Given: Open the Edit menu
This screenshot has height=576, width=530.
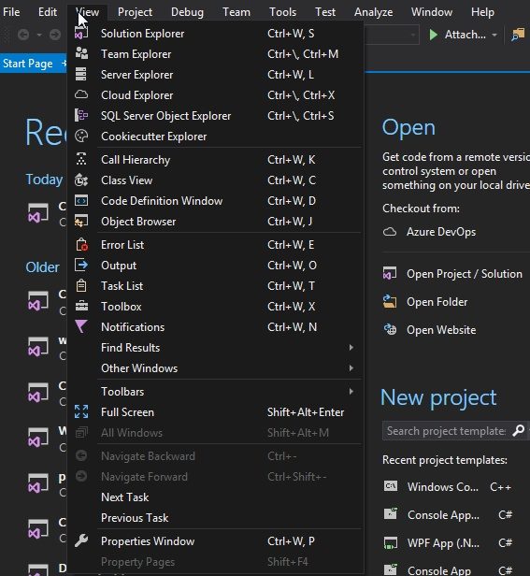Looking at the screenshot, I should coord(48,12).
